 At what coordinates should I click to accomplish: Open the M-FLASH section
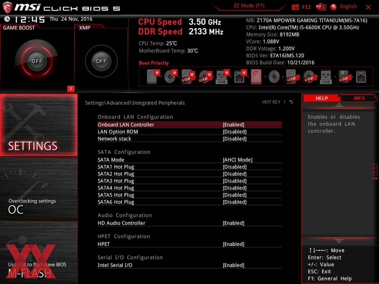pos(39,252)
